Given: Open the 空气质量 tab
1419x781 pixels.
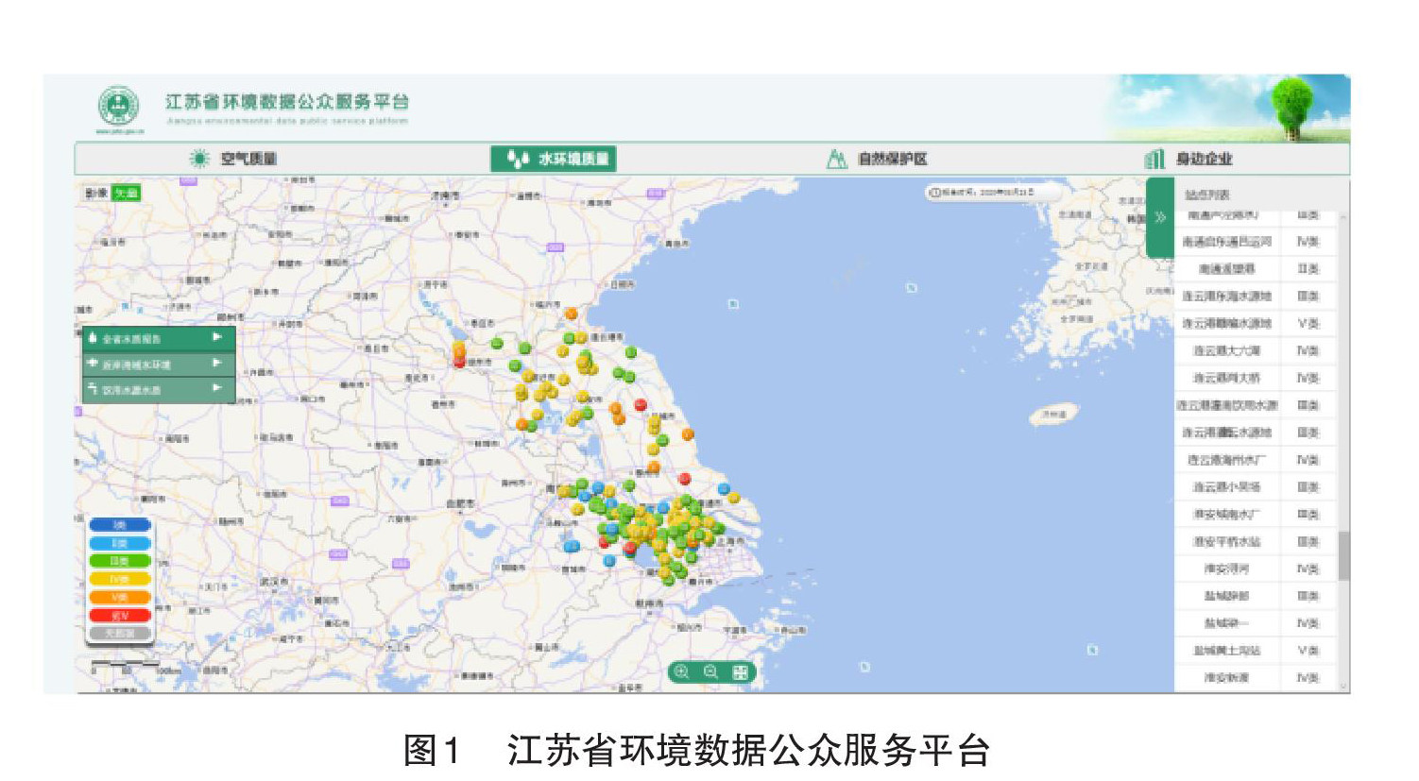Looking at the screenshot, I should 234,159.
